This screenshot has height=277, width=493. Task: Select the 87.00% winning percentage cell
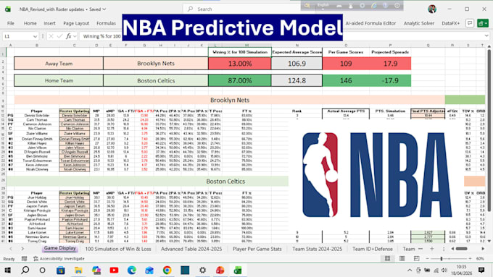pos(239,80)
